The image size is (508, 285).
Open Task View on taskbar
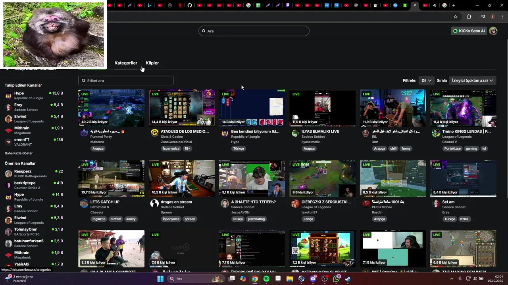coord(231,279)
